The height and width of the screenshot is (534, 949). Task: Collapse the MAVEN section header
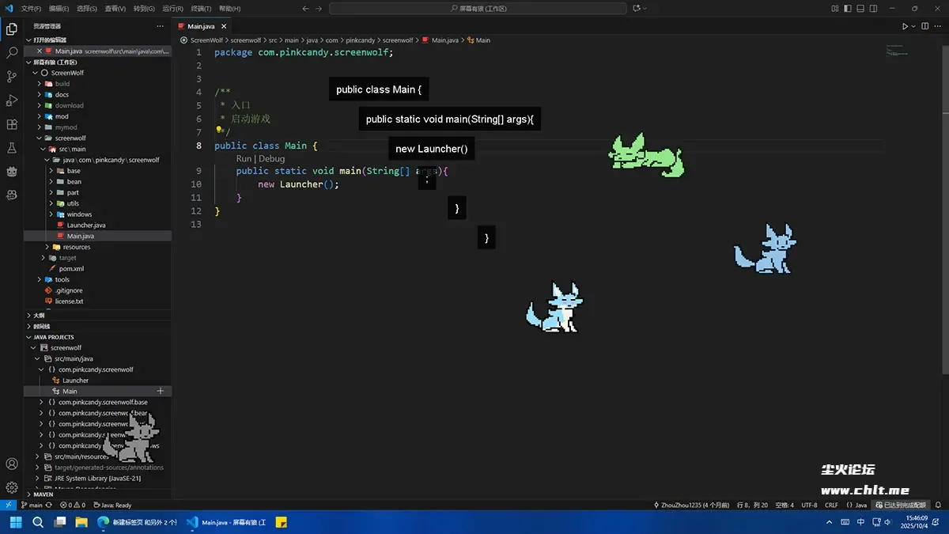pyautogui.click(x=43, y=494)
